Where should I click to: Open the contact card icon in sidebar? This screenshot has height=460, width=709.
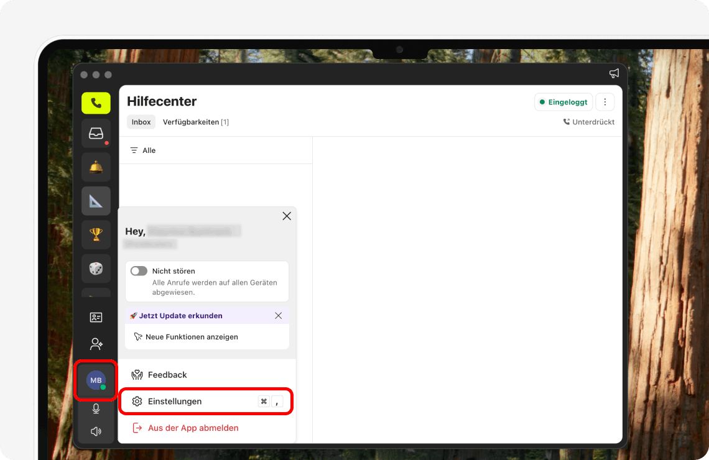pos(96,317)
